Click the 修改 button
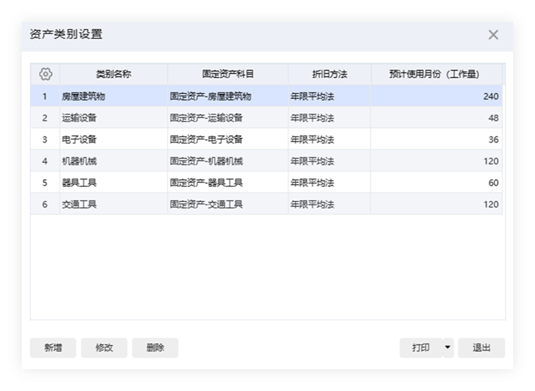Image resolution: width=535 pixels, height=391 pixels. pos(104,348)
